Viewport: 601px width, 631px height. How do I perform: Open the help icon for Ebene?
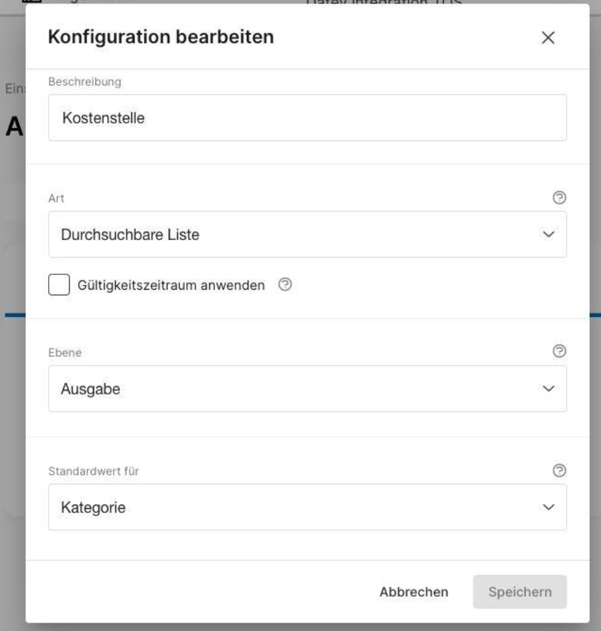tap(559, 351)
